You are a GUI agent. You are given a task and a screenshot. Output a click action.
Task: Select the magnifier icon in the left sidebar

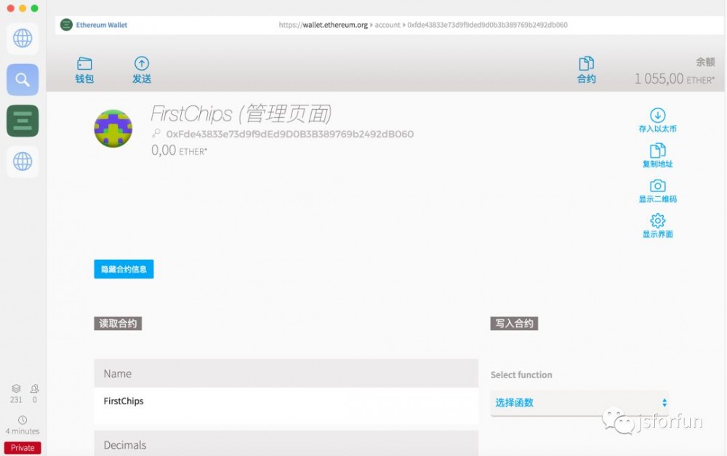(x=22, y=80)
